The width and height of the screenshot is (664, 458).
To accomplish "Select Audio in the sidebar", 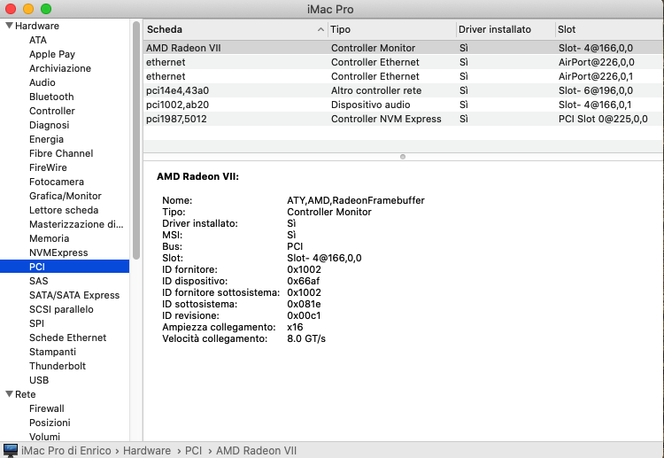I will point(42,82).
